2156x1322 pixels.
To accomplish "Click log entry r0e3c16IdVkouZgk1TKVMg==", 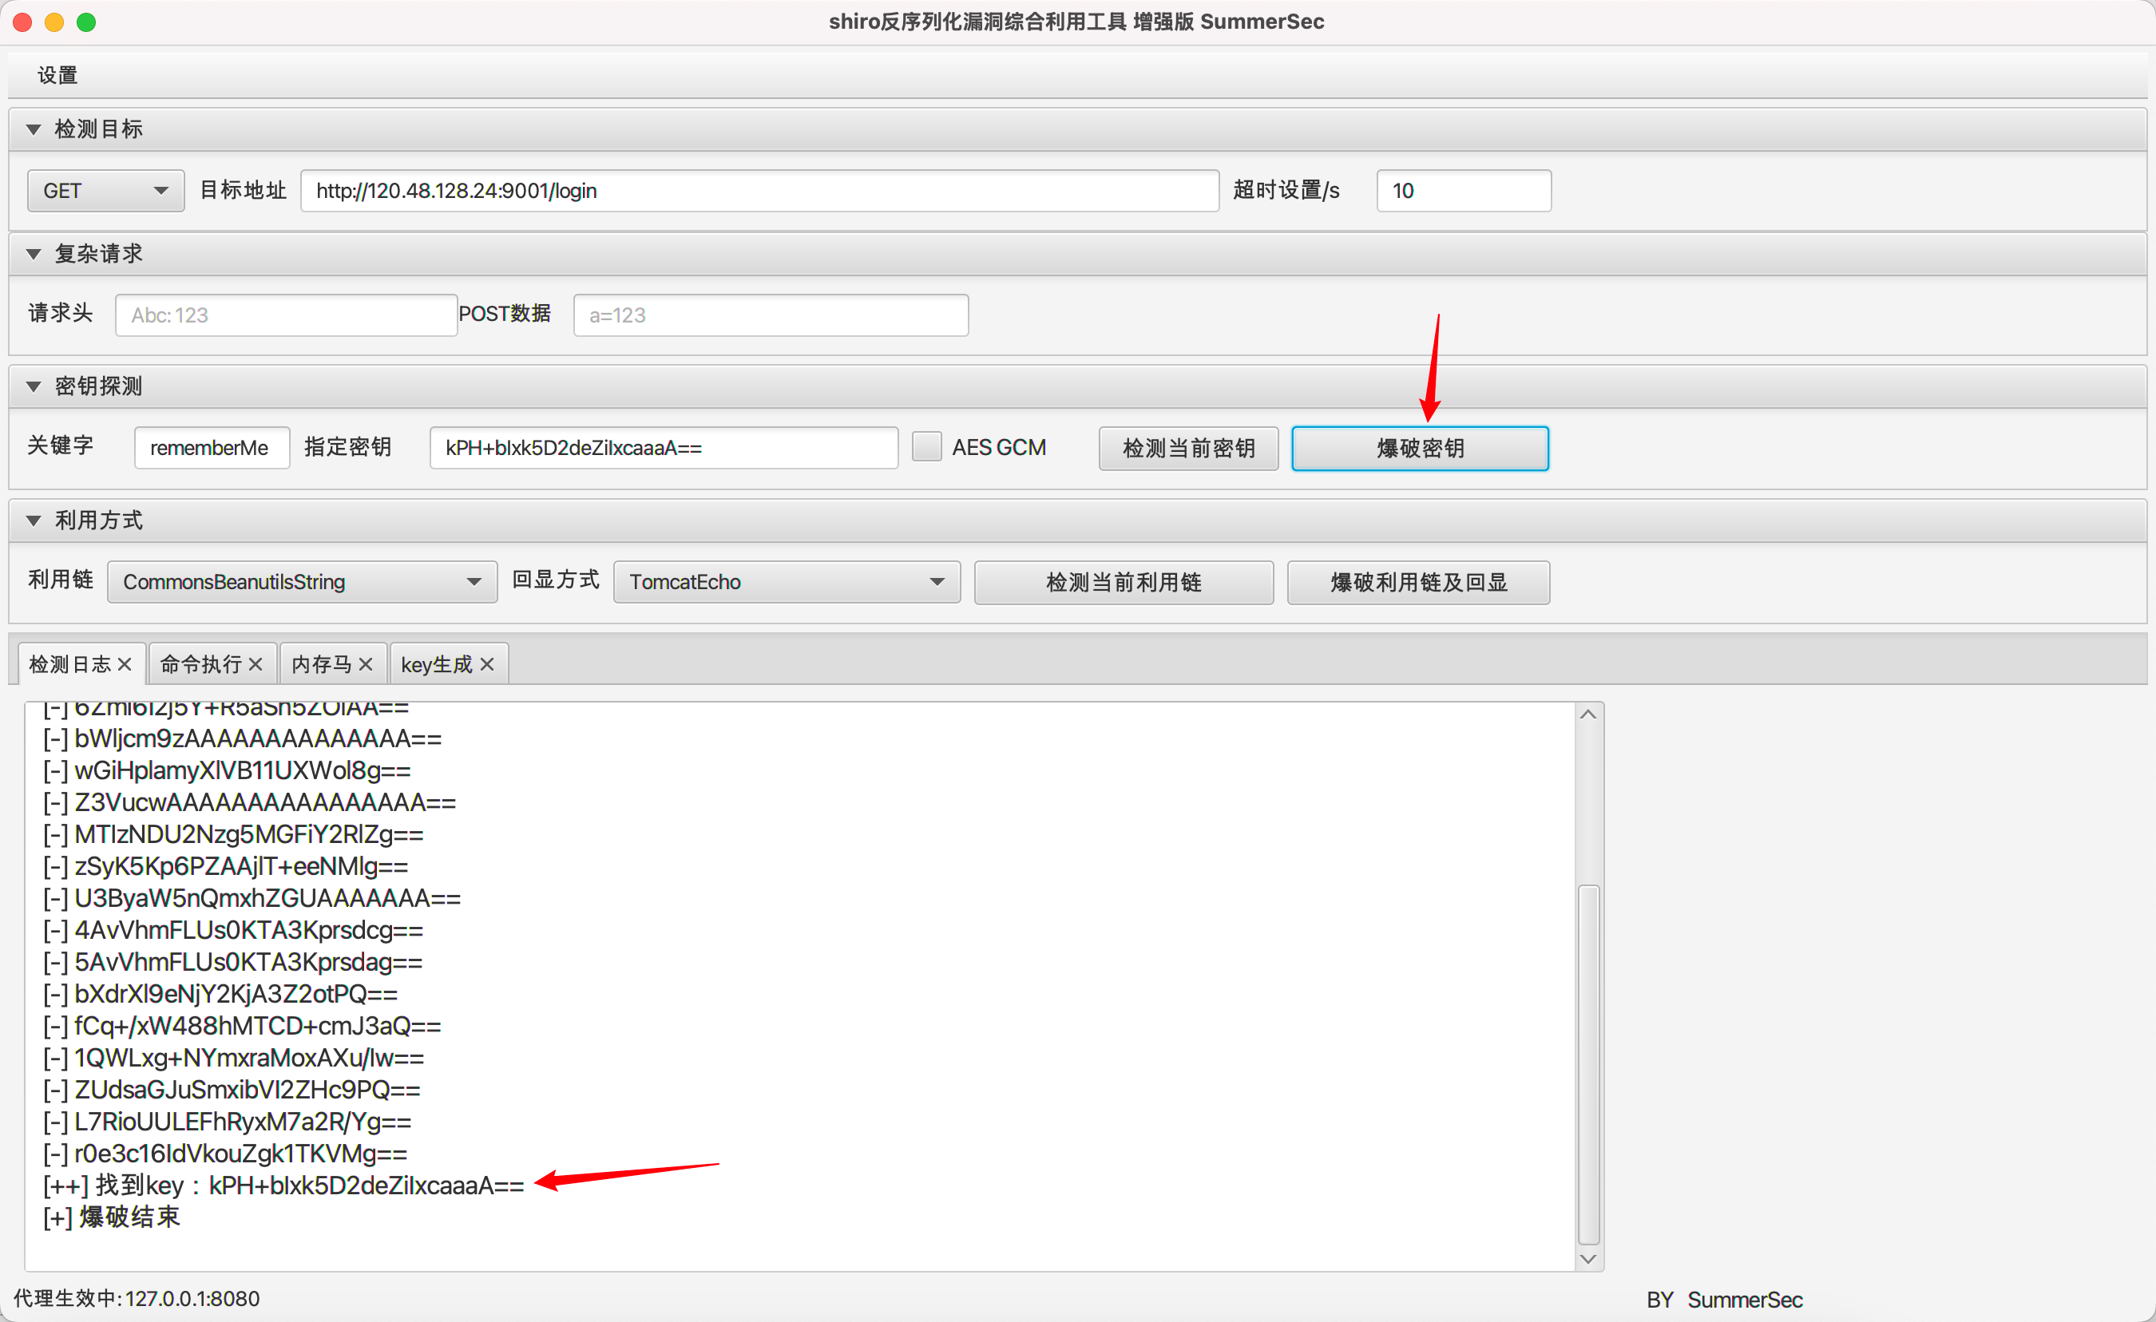I will [x=225, y=1154].
